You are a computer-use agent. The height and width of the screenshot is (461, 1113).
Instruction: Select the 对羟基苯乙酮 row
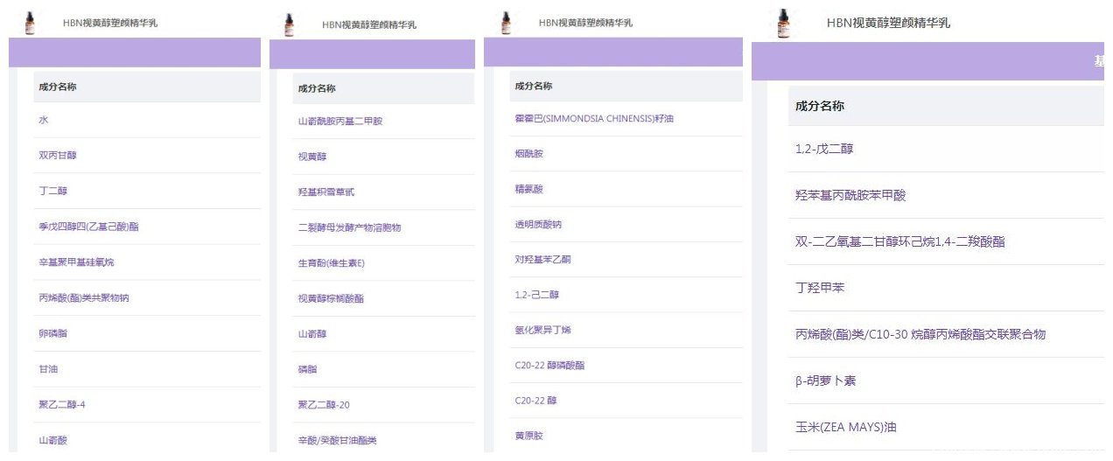tap(626, 260)
